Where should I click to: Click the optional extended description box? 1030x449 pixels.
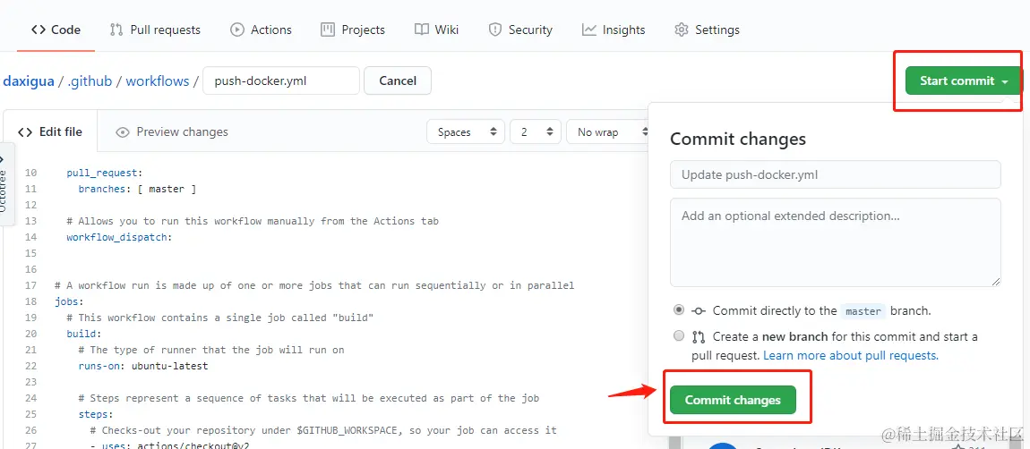(836, 242)
